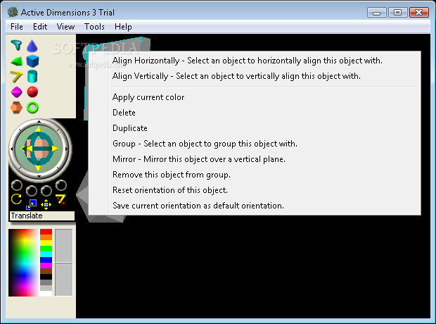The image size is (436, 324).
Task: Choose Mirror over vertical plane option
Action: [255, 159]
